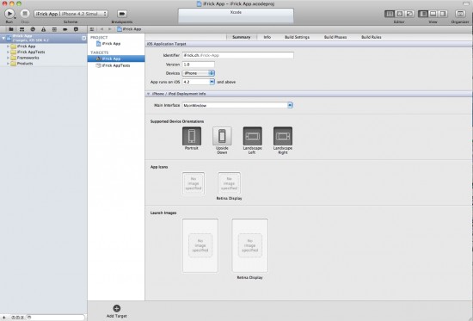Show the Debug navigator
Viewport: 473px width, 321px height.
tap(54, 29)
